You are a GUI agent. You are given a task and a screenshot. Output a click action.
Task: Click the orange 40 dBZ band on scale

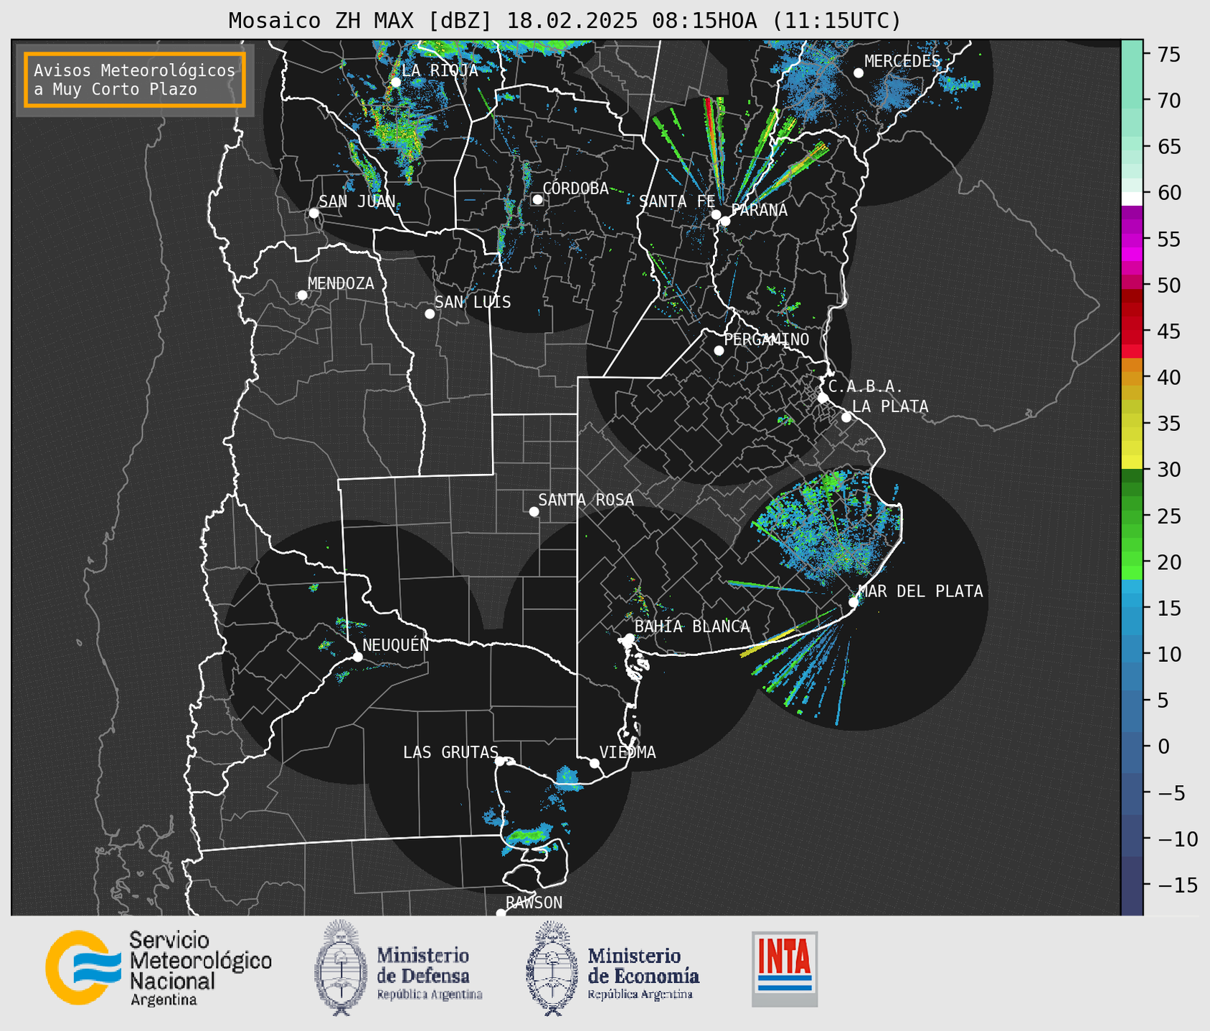[1132, 379]
